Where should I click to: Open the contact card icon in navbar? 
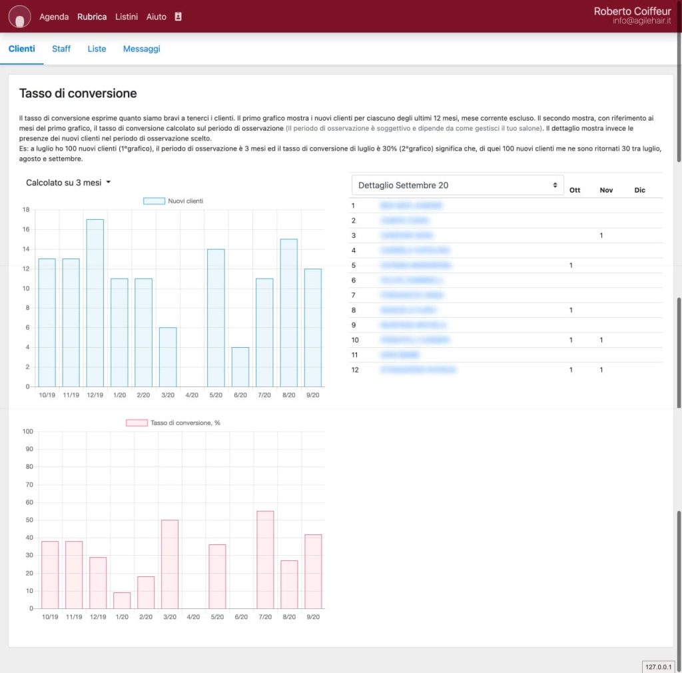(x=178, y=17)
